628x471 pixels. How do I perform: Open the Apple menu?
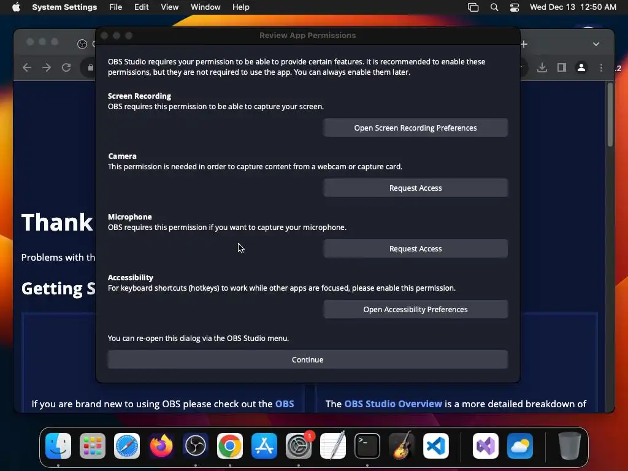coord(16,7)
